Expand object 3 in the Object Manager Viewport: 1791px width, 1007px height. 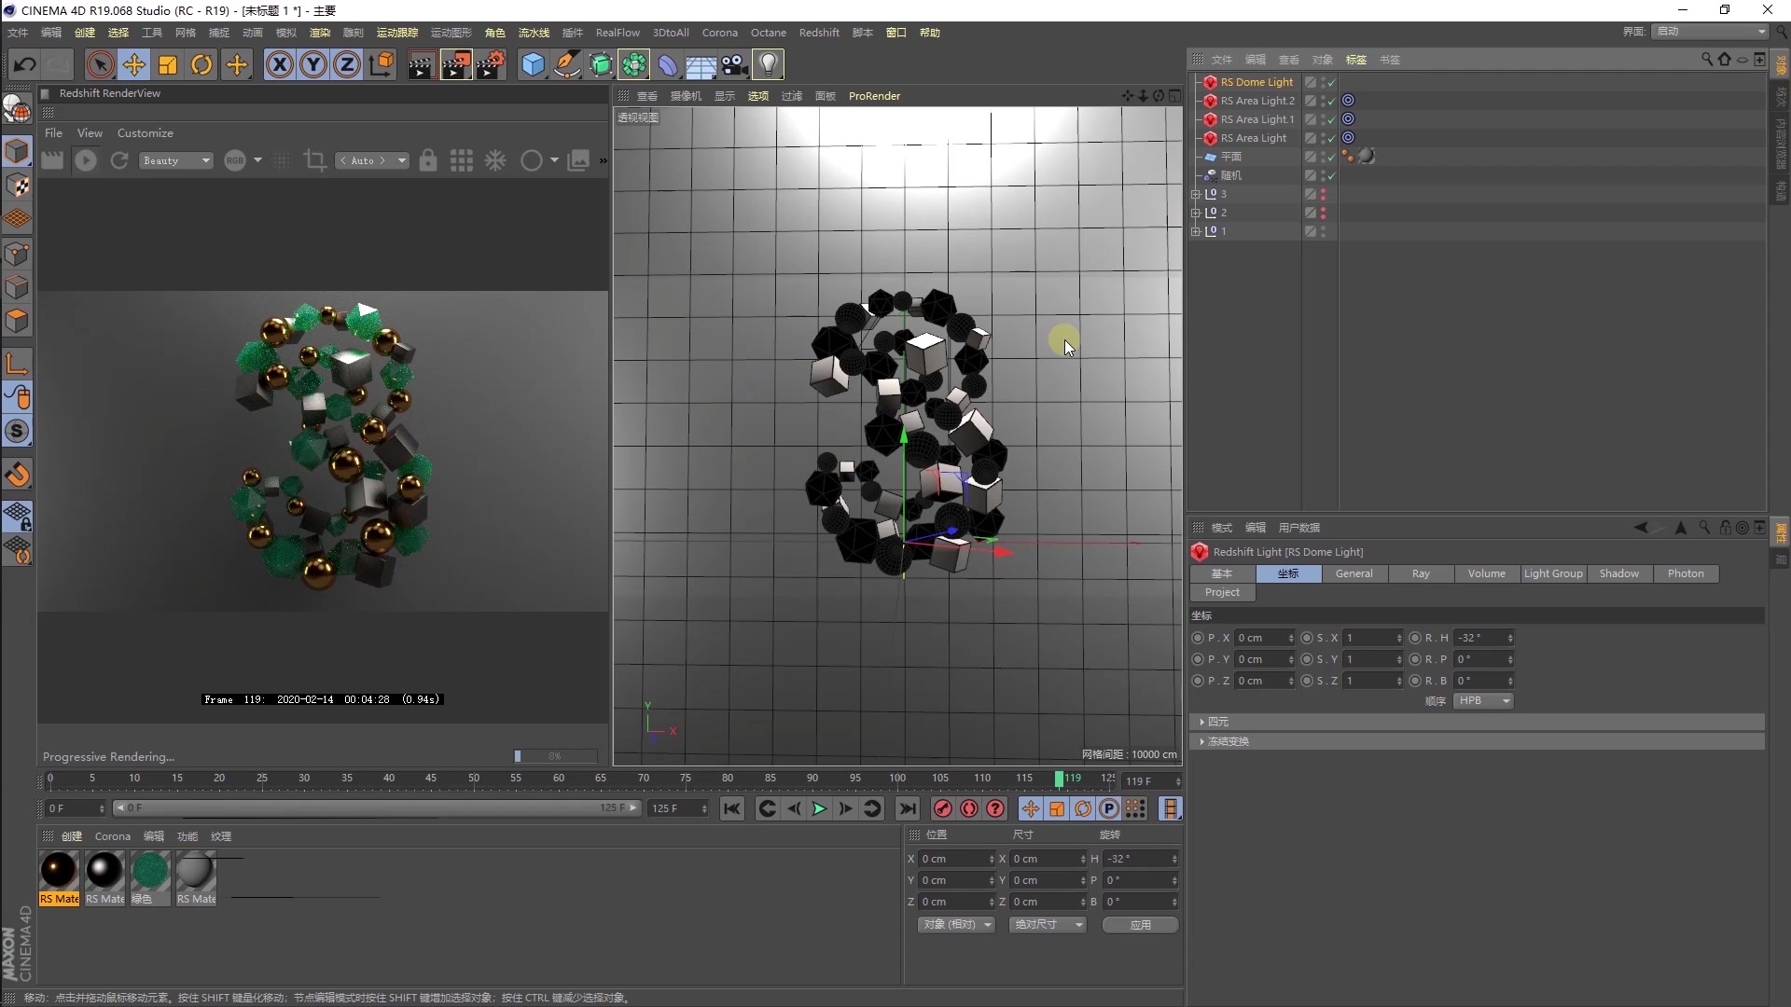(1198, 194)
